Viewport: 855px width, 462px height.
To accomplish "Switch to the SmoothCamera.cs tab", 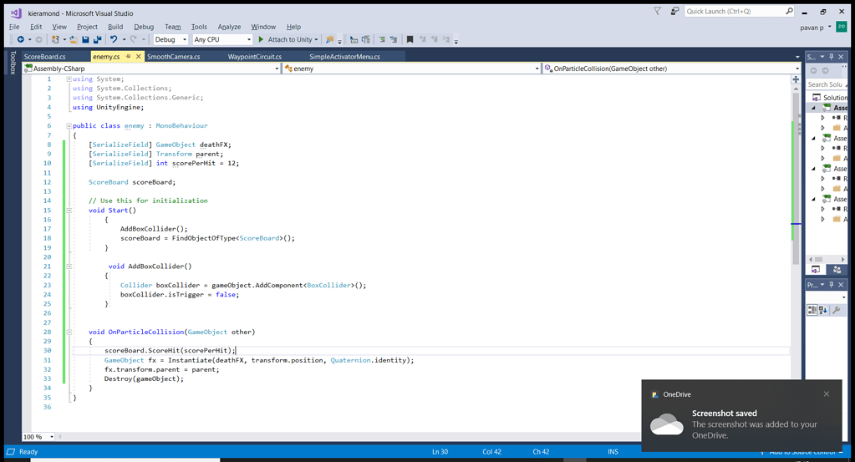I will (x=174, y=57).
